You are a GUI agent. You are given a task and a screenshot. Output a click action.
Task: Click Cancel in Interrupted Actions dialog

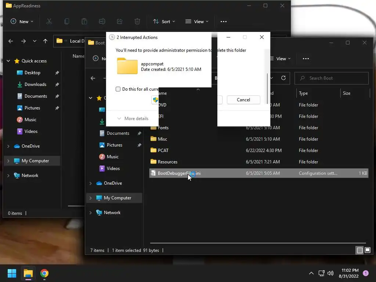(243, 100)
